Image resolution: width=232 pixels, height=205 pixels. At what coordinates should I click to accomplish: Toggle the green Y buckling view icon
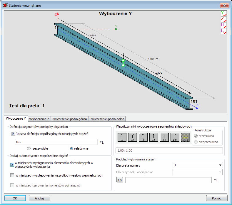tap(224, 13)
